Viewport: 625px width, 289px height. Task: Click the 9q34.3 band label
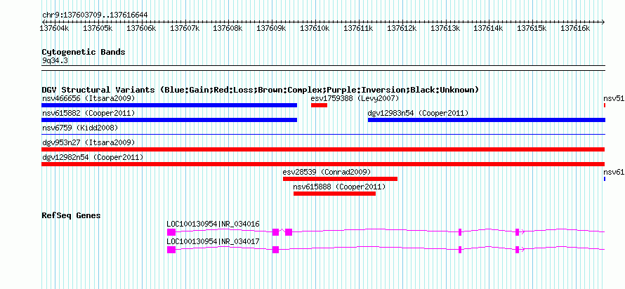pyautogui.click(x=55, y=60)
